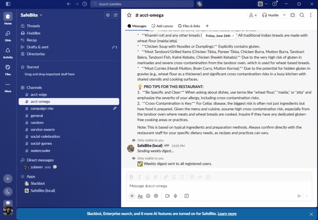Open the emoji picker
The image size is (318, 220).
click(x=148, y=196)
